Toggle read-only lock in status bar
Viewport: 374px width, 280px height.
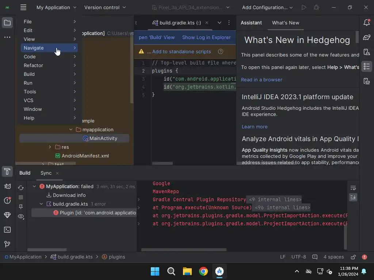(x=353, y=257)
